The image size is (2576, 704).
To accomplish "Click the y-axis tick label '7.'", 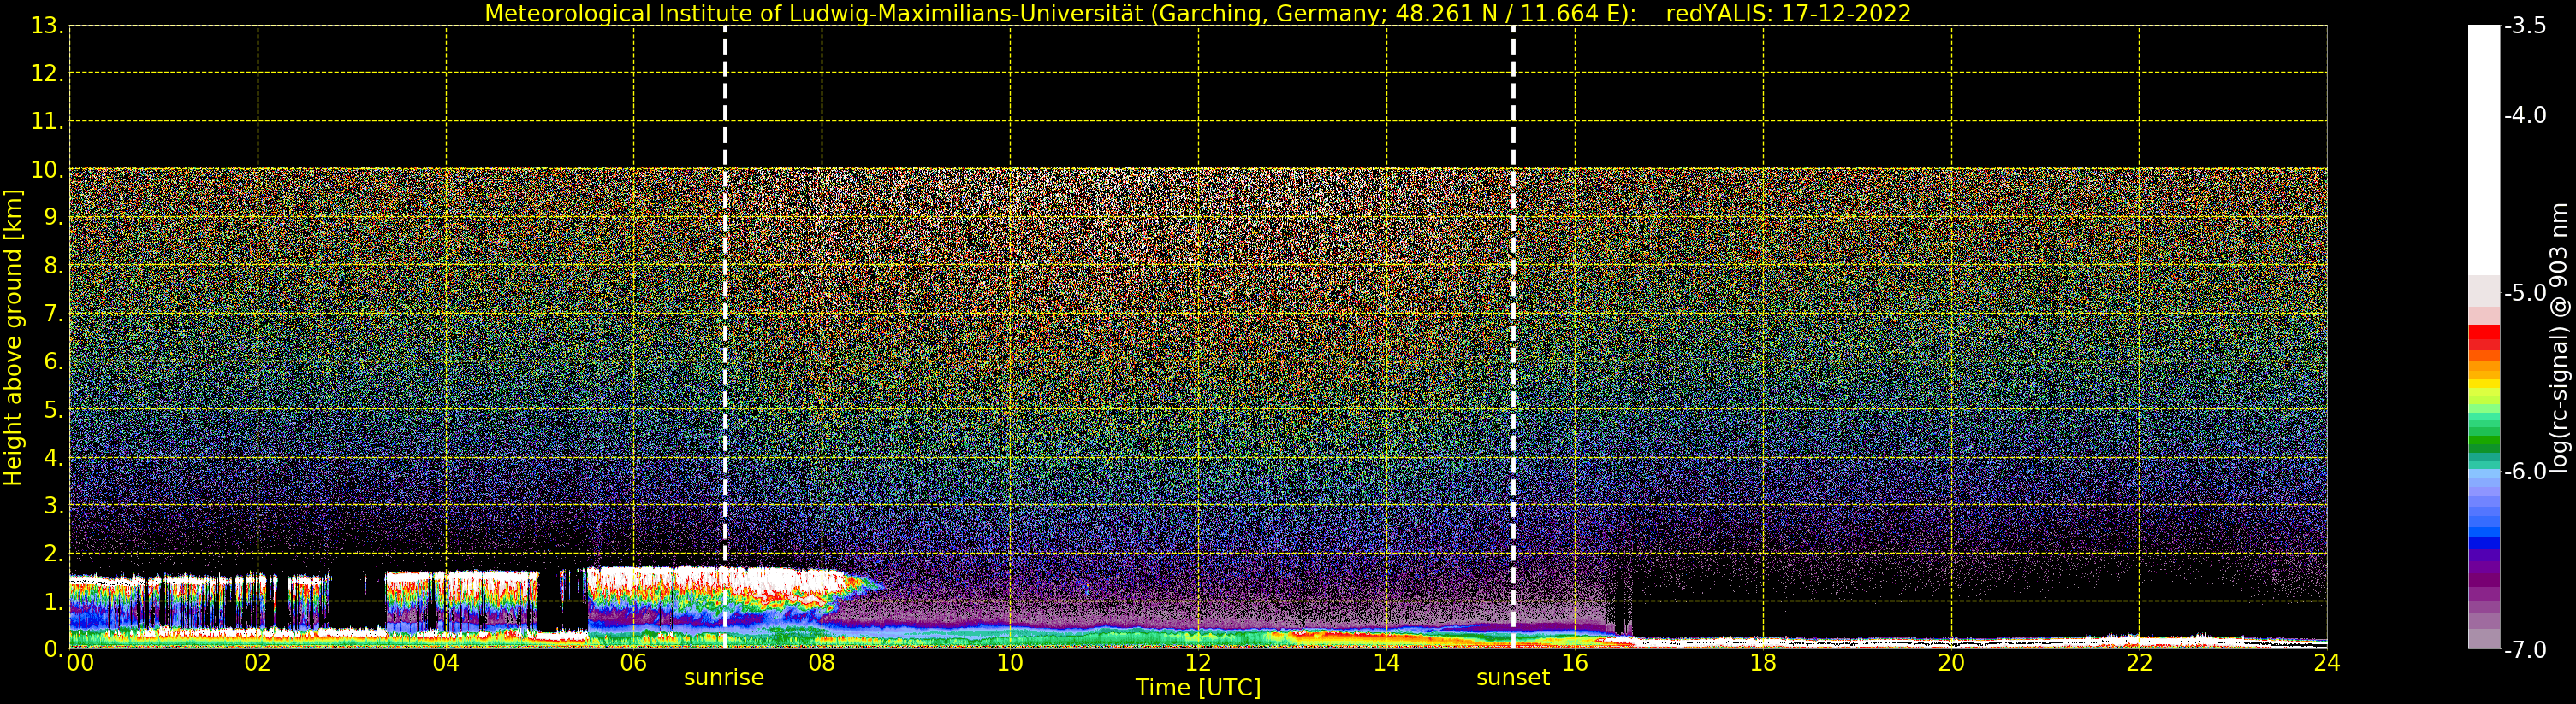I will (x=54, y=314).
